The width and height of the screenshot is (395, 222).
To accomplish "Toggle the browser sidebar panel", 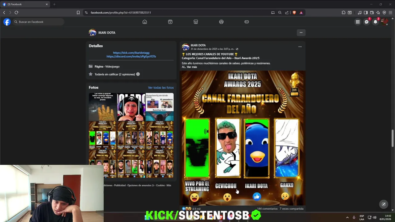I will pyautogui.click(x=366, y=13).
